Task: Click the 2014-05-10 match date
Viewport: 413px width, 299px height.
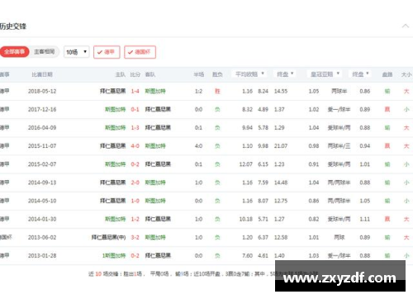Action: point(42,201)
